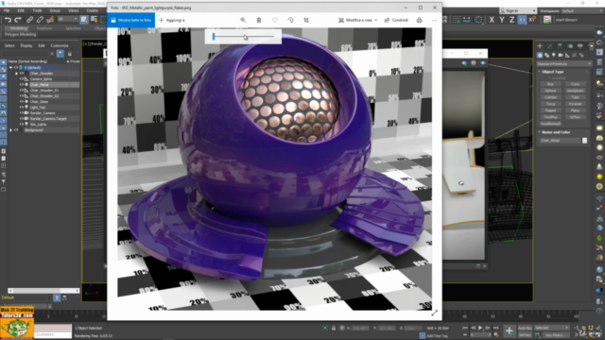Toggle the scene explorer lock icon
Viewport: 605px width, 340px height.
pyautogui.click(x=69, y=54)
